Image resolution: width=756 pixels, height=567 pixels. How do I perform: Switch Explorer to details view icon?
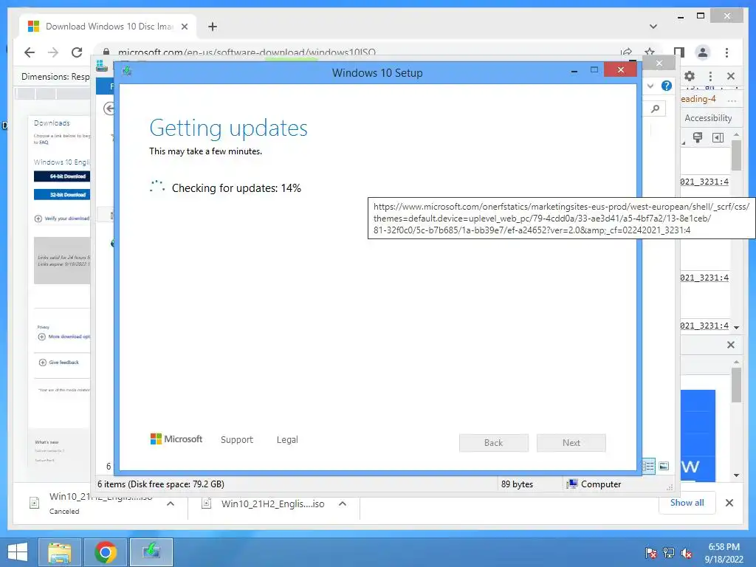coord(648,466)
